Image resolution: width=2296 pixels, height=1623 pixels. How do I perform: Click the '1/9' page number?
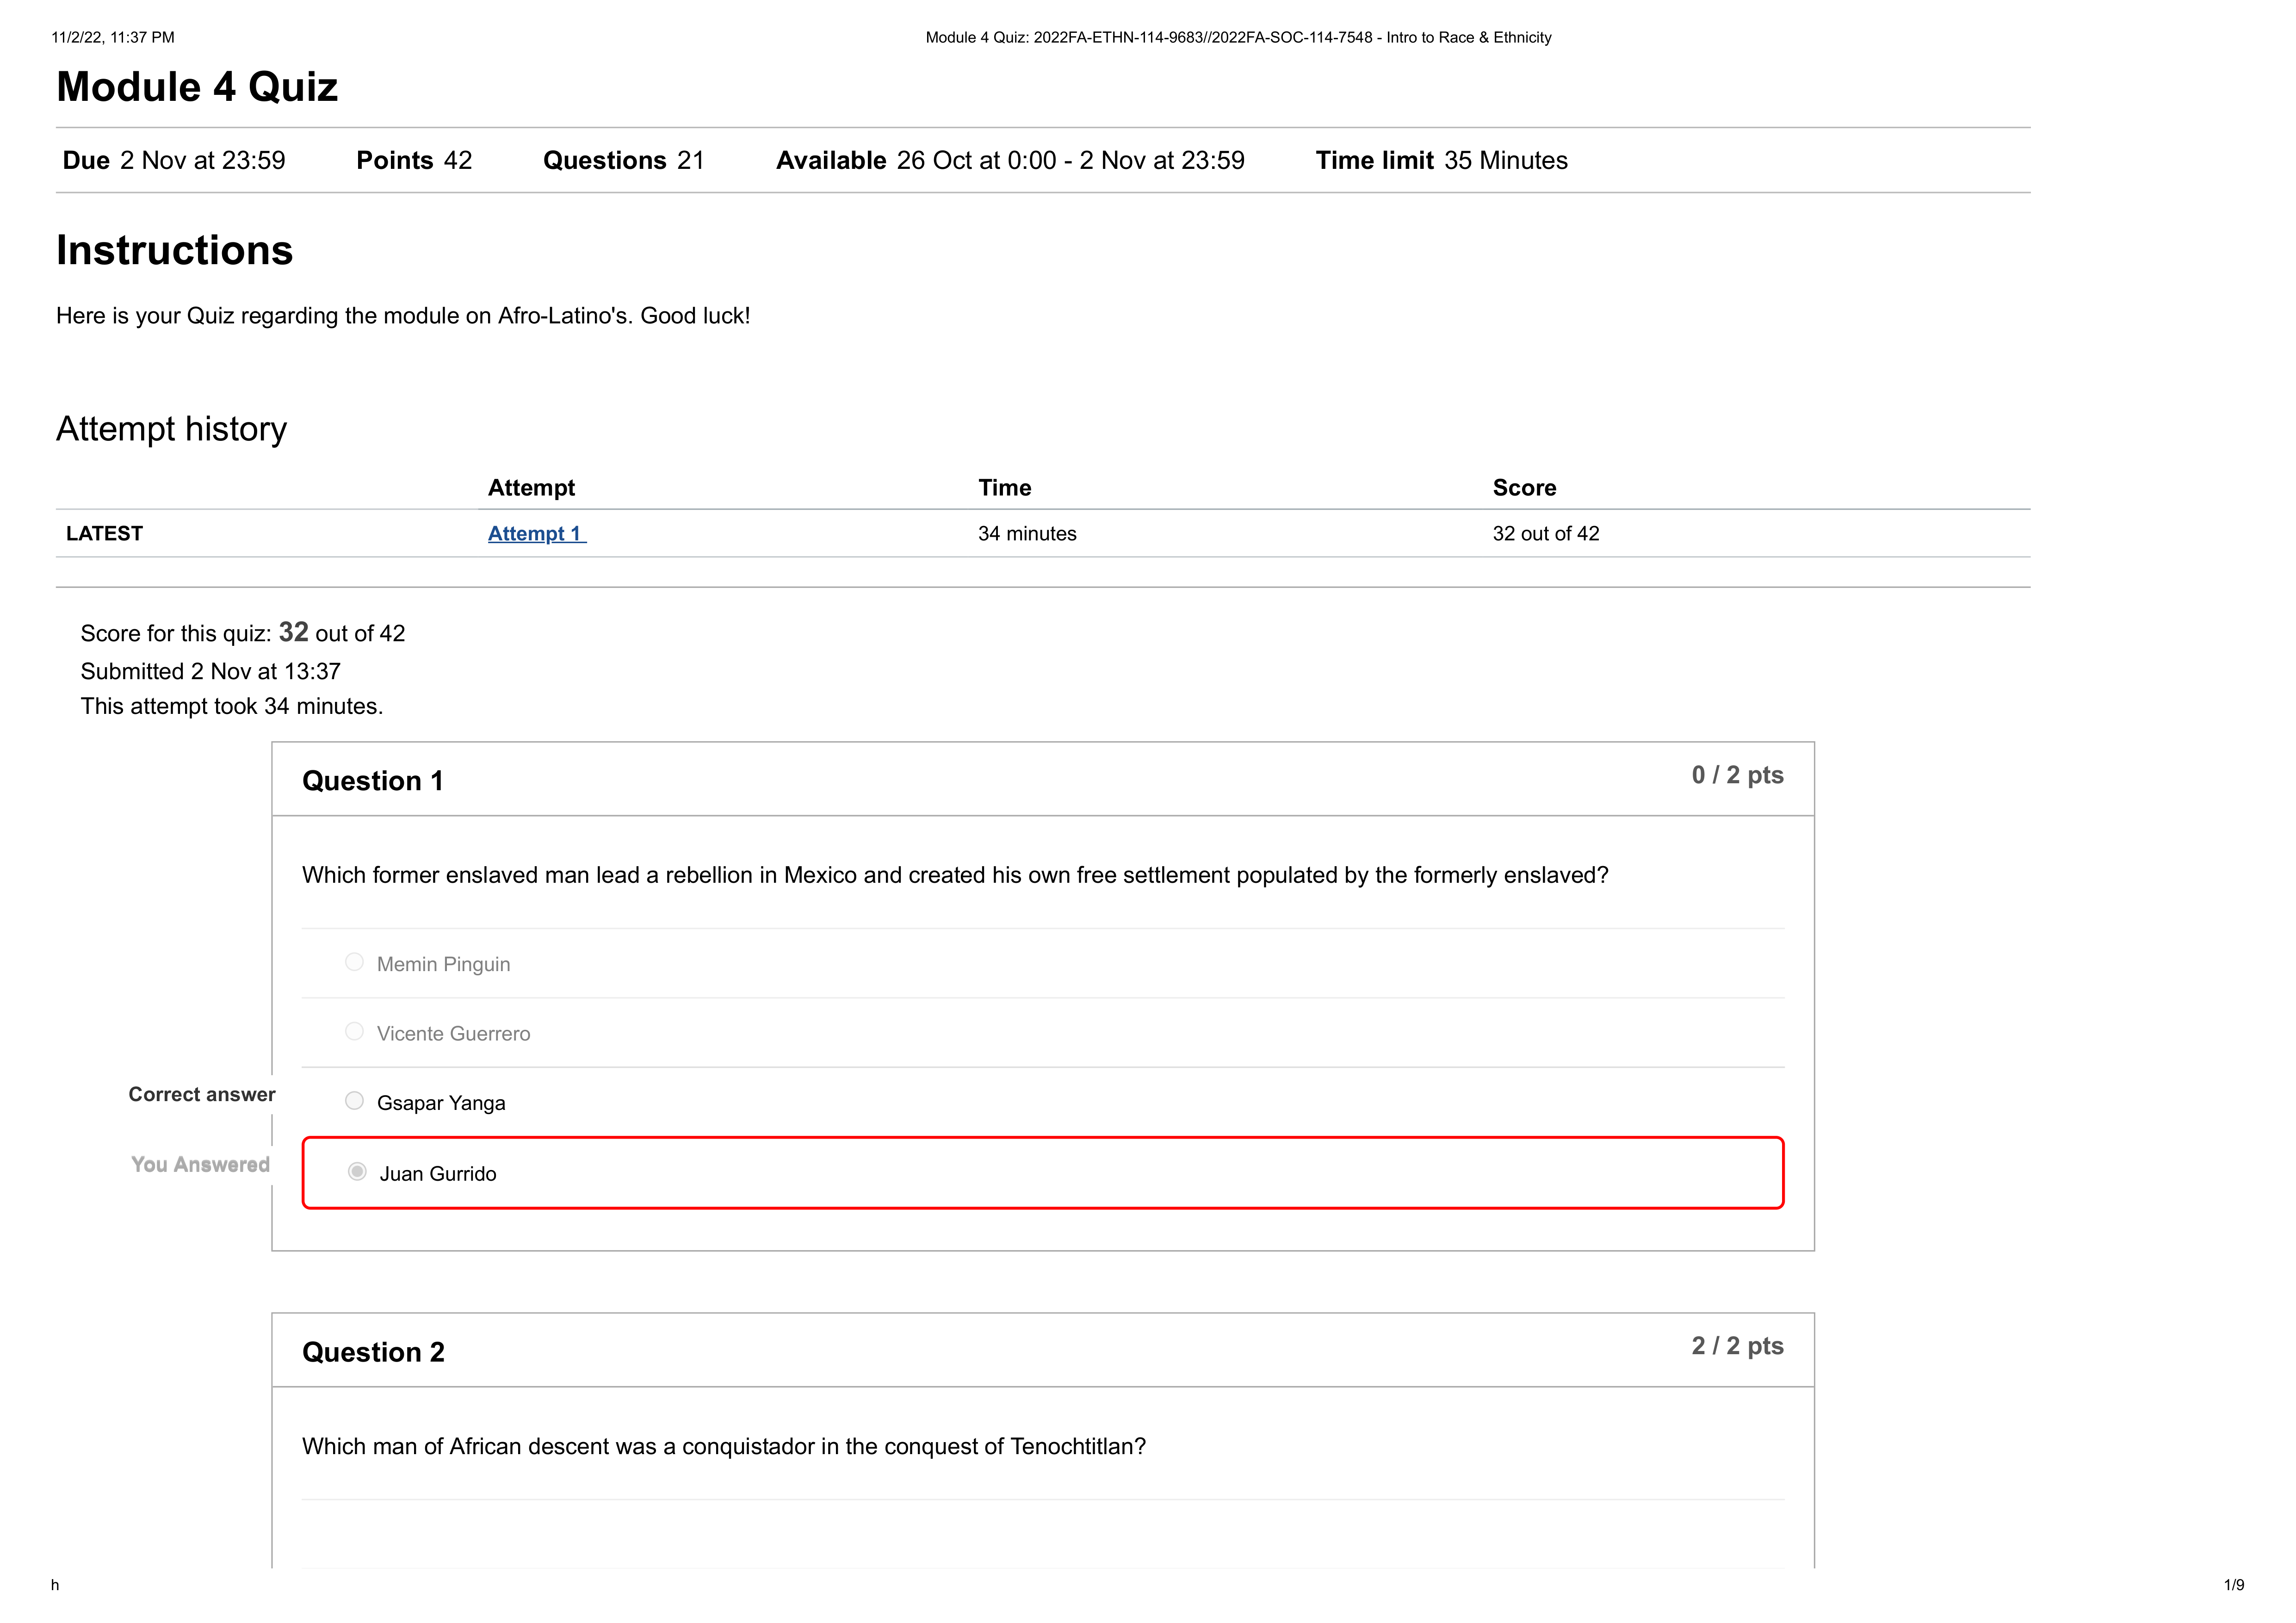pos(2234,1585)
